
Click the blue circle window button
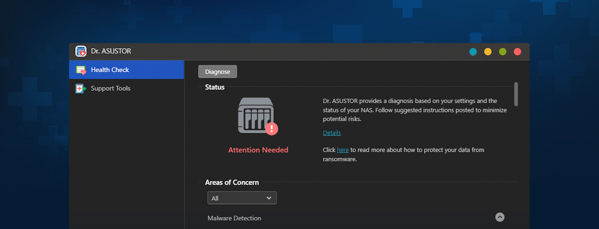(473, 51)
